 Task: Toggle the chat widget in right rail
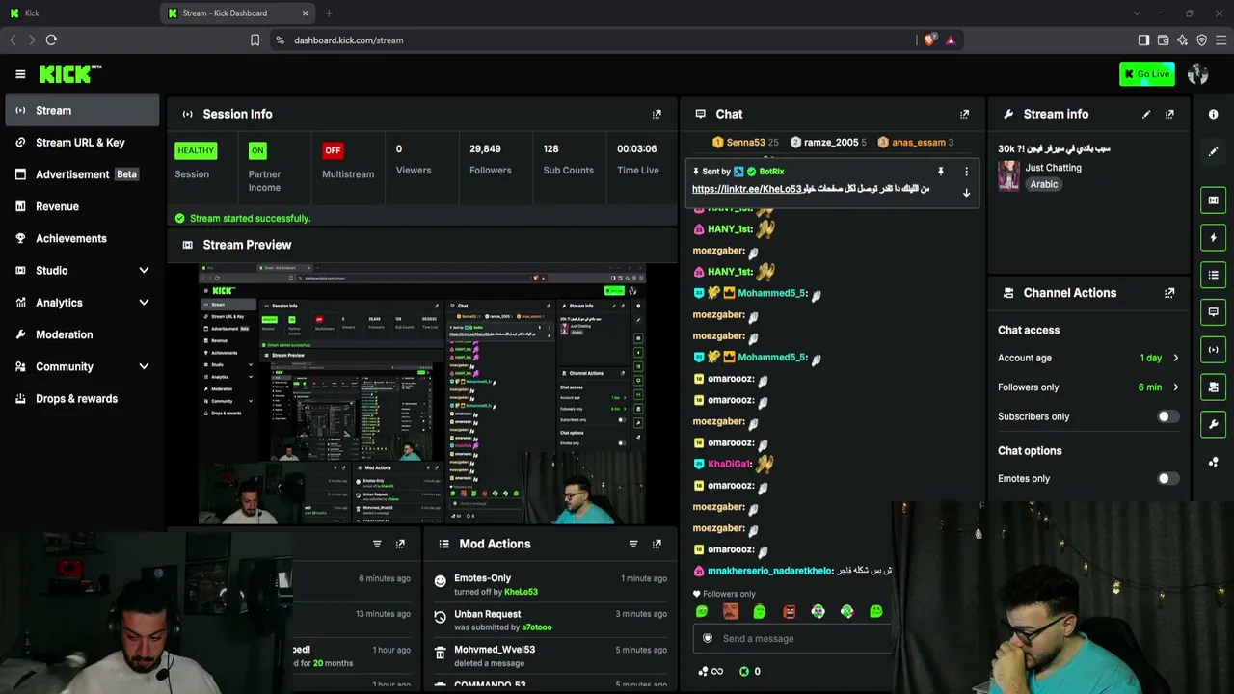coord(1214,312)
